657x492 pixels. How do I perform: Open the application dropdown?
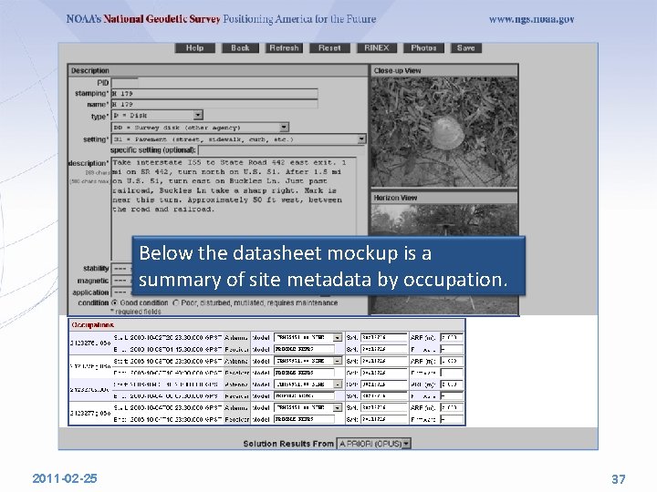pos(121,292)
